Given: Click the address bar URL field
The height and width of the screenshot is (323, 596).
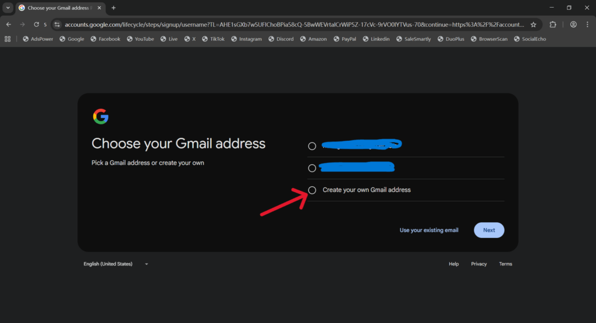Looking at the screenshot, I should click(x=291, y=24).
